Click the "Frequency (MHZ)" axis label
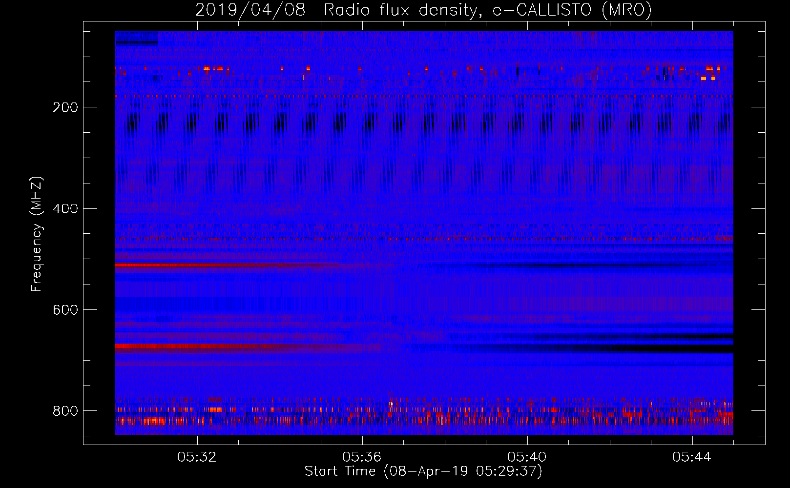The height and width of the screenshot is (488, 790). [x=37, y=234]
